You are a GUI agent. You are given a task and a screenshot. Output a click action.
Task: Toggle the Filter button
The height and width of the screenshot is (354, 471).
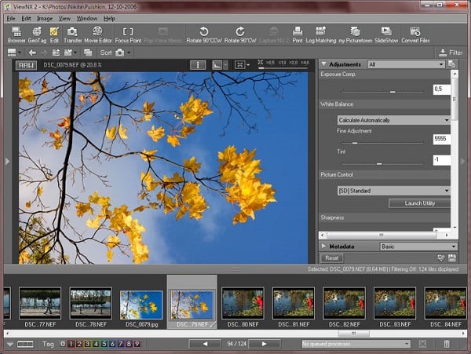[x=451, y=53]
